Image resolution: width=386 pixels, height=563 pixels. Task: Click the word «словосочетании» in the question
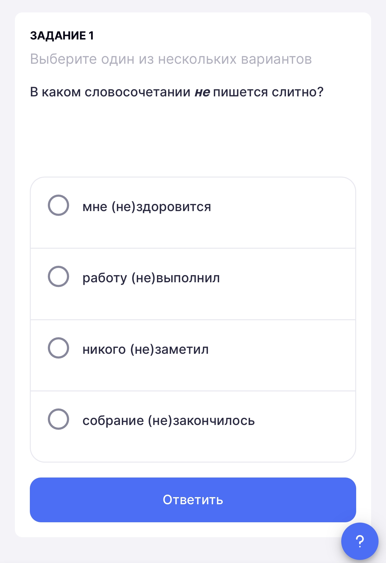(x=138, y=92)
